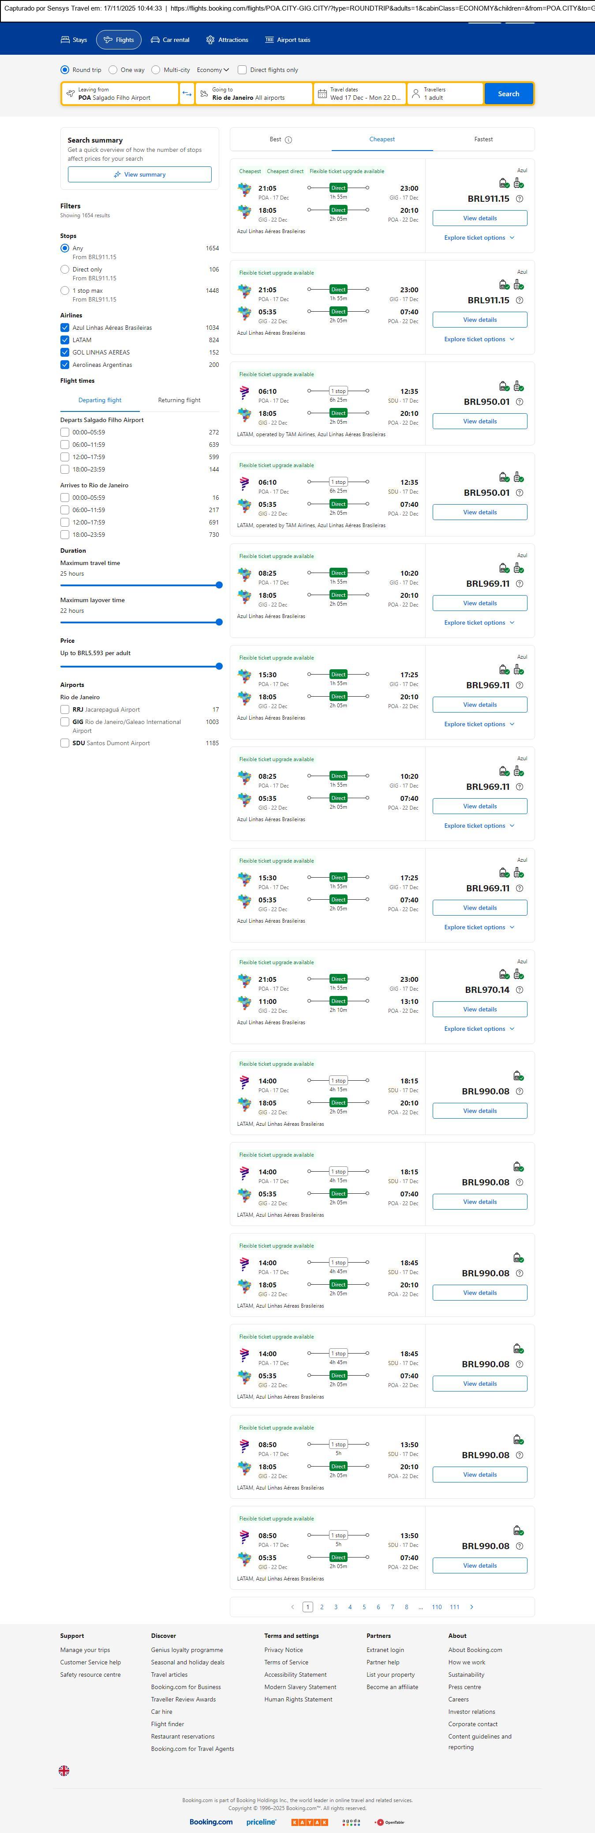The image size is (595, 1833).
Task: Click the Airport taxis icon in top navigation
Action: [x=269, y=40]
